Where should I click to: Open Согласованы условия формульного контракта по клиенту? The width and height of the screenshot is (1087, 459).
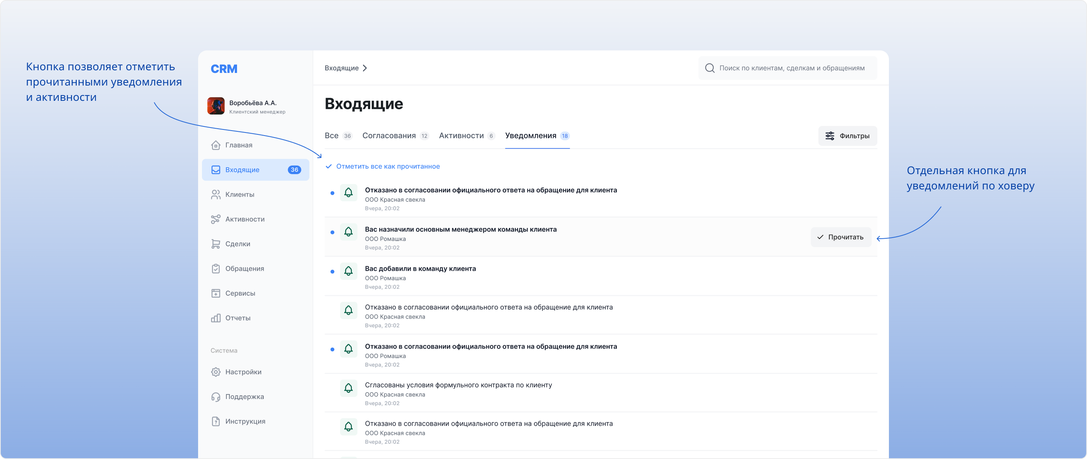click(x=601, y=393)
